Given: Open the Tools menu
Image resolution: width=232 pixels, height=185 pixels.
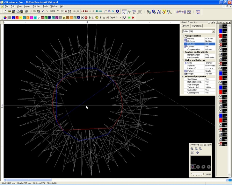Looking at the screenshot, I should pyautogui.click(x=45, y=6).
